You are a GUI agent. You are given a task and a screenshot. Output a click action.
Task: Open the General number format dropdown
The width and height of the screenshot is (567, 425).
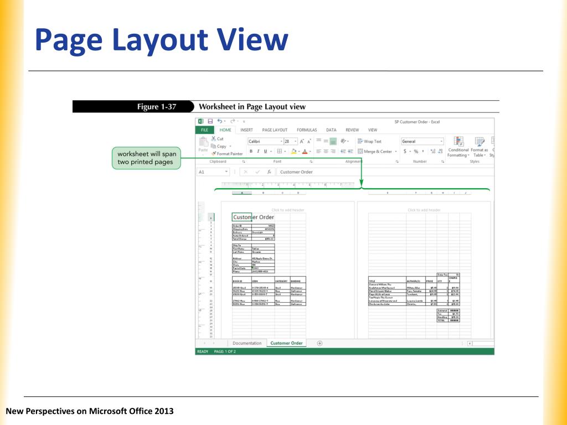click(441, 141)
